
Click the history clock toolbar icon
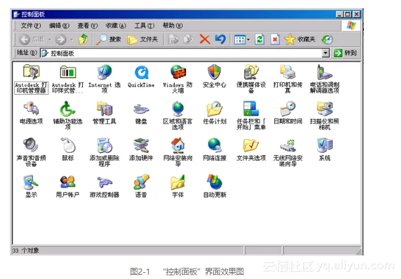click(327, 40)
